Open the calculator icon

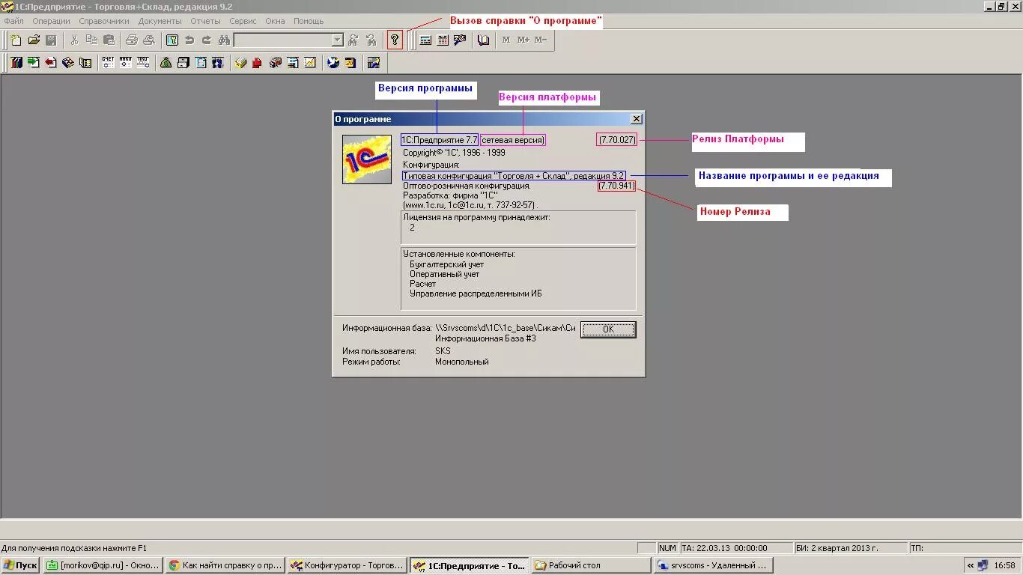[x=425, y=40]
